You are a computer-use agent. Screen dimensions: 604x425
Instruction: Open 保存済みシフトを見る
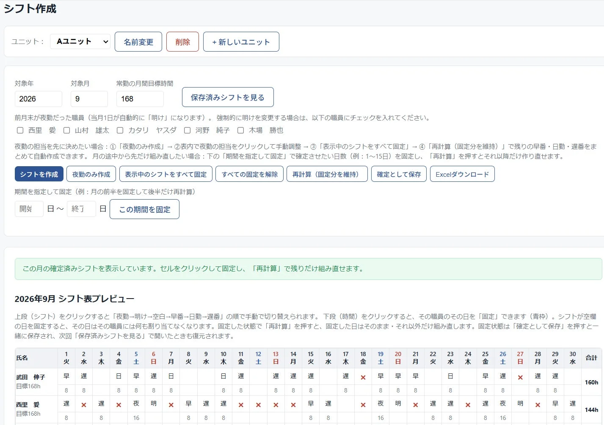[x=228, y=97]
